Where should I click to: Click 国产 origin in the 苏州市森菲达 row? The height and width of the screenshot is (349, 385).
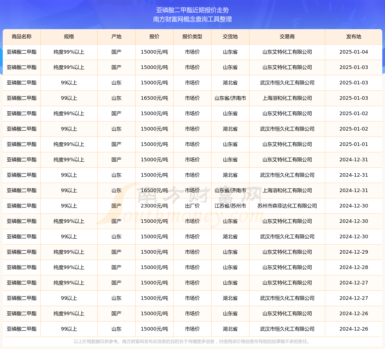[x=117, y=206]
